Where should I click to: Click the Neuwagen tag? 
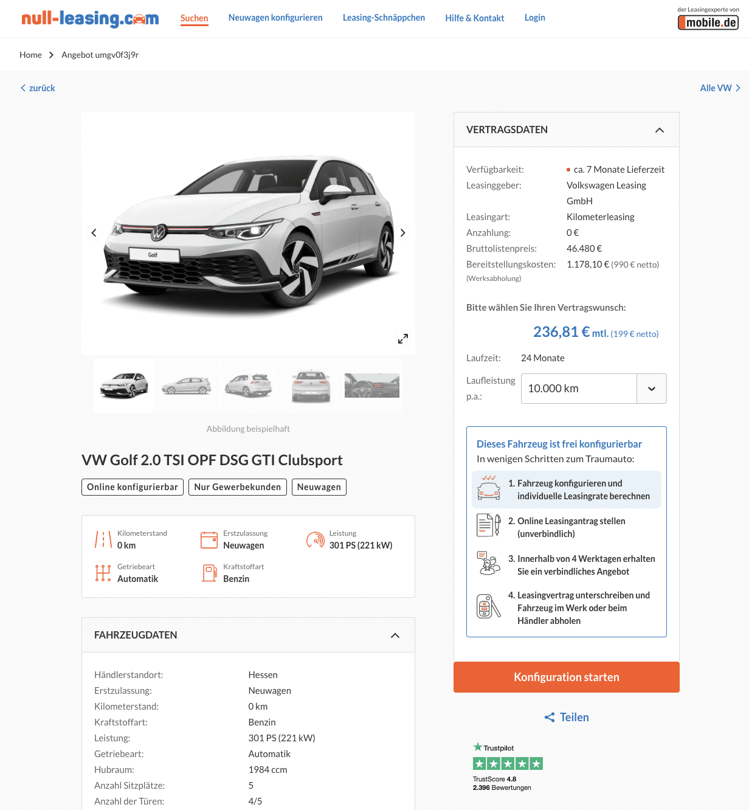tap(319, 487)
